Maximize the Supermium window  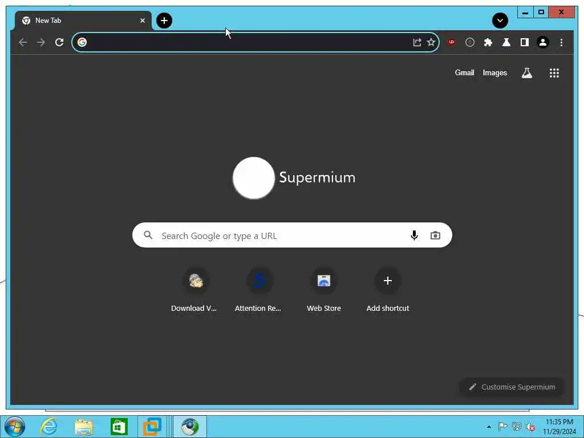(541, 13)
